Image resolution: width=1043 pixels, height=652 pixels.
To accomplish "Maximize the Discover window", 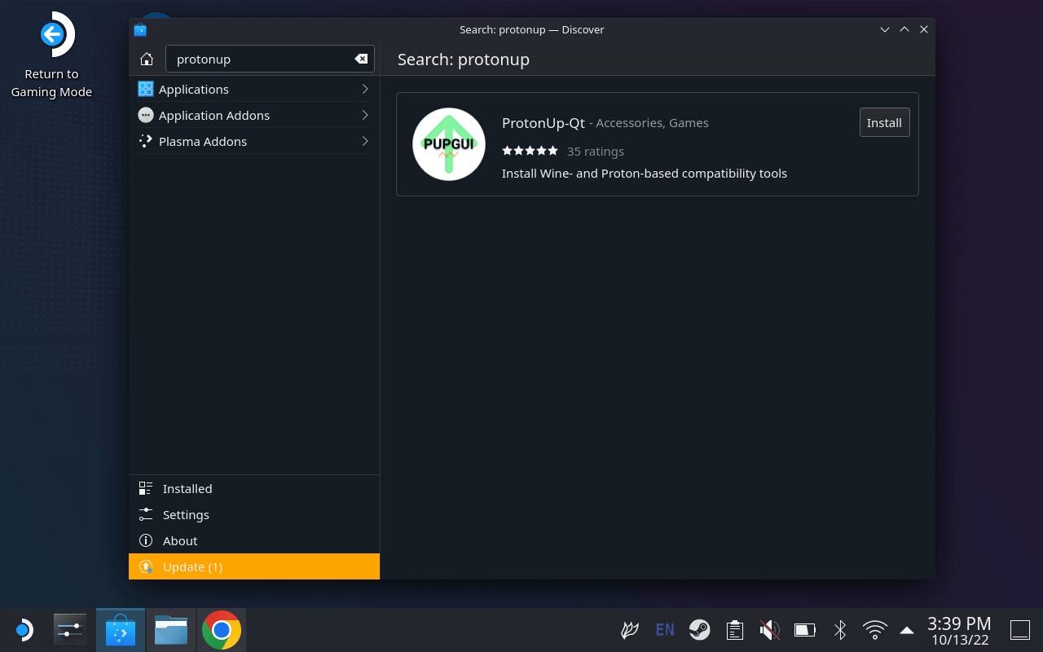I will click(x=904, y=29).
